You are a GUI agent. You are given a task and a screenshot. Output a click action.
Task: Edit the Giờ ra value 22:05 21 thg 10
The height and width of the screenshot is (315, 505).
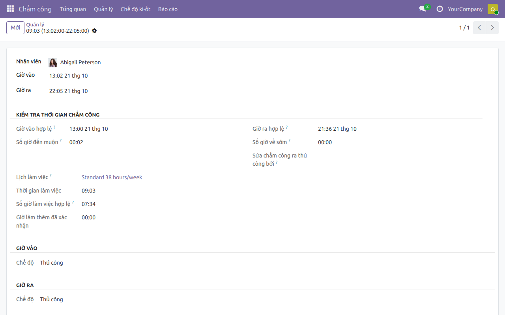(x=69, y=91)
